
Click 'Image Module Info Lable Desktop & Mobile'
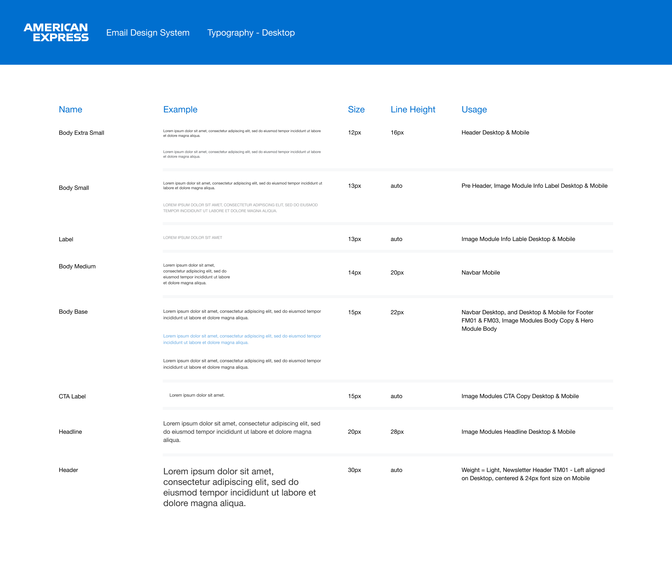[518, 239]
